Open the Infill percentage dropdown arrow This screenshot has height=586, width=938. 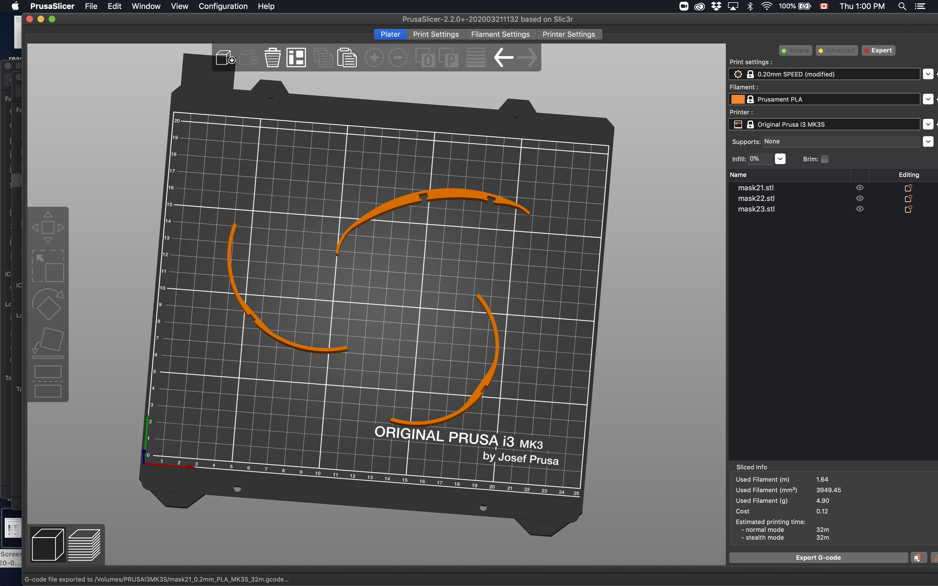[x=780, y=159]
